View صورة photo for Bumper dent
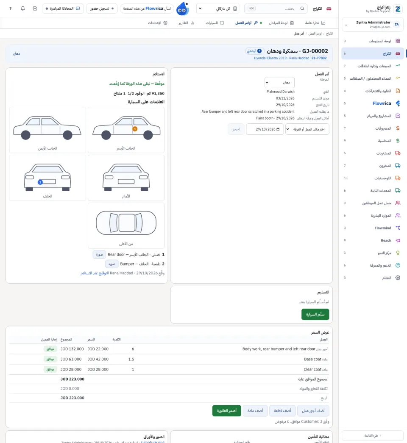This screenshot has height=443, width=407. click(112, 264)
